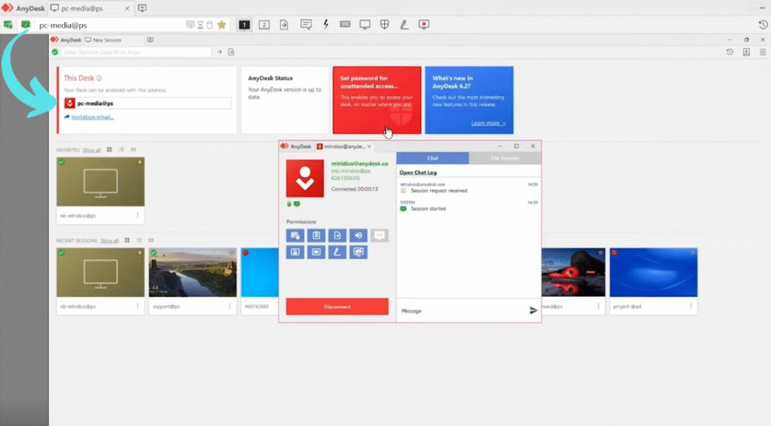Image resolution: width=771 pixels, height=426 pixels.
Task: Open the permissions shield icon in toolbar
Action: pyautogui.click(x=385, y=25)
